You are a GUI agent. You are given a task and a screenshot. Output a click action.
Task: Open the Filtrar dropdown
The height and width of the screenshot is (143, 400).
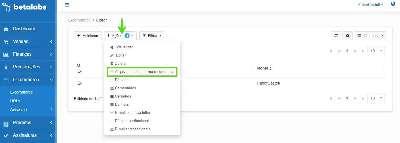coord(152,36)
